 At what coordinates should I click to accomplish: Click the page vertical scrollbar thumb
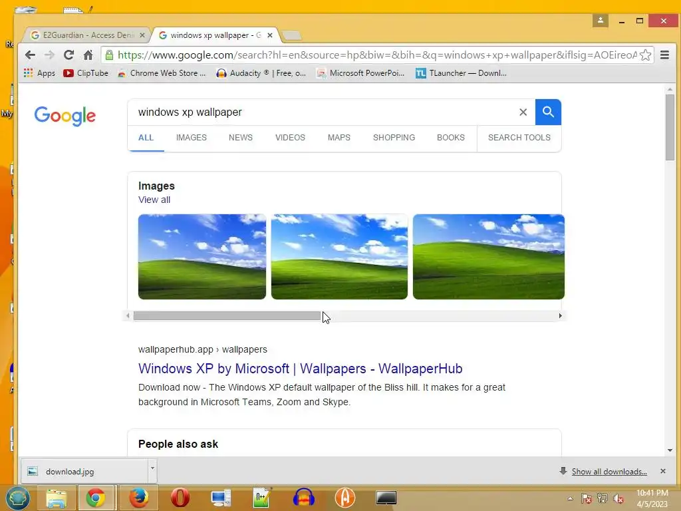point(670,127)
